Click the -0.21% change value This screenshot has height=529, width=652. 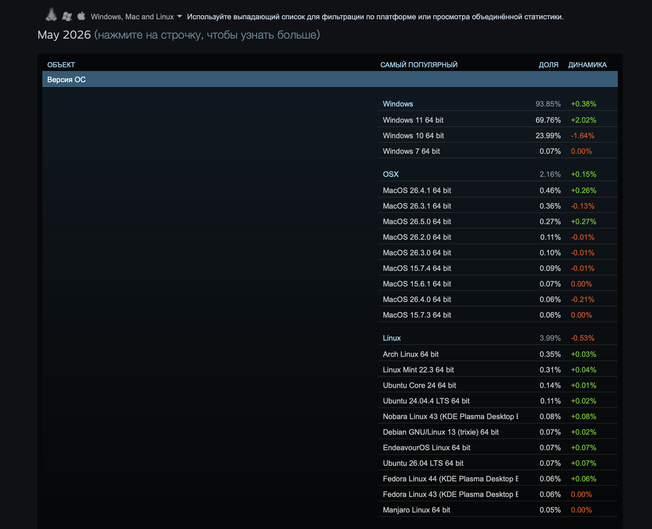pos(582,299)
